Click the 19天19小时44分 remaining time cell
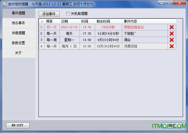188x133 pixels. (108, 46)
